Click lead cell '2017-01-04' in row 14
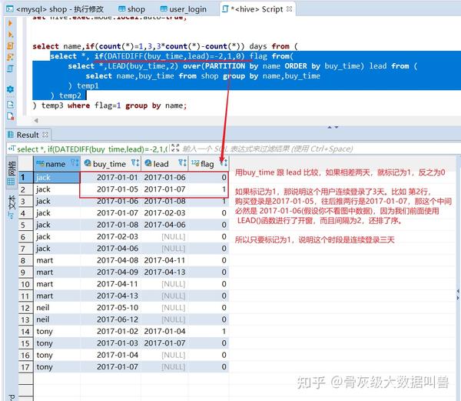461x401 pixels. coord(164,332)
